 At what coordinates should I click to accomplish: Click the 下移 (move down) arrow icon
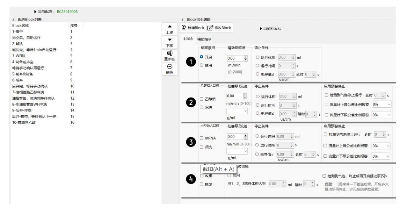170,40
